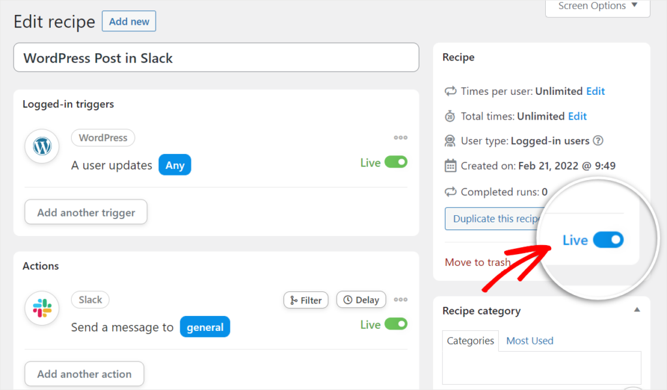The width and height of the screenshot is (667, 390).
Task: Click the recipe title input field
Action: [216, 58]
